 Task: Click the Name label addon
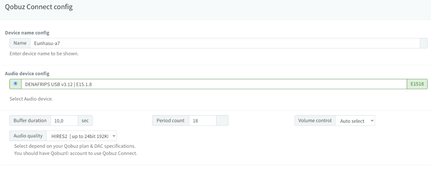pos(20,43)
